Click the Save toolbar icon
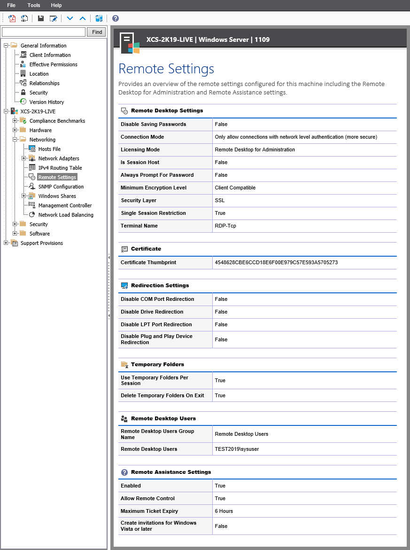 (x=41, y=18)
